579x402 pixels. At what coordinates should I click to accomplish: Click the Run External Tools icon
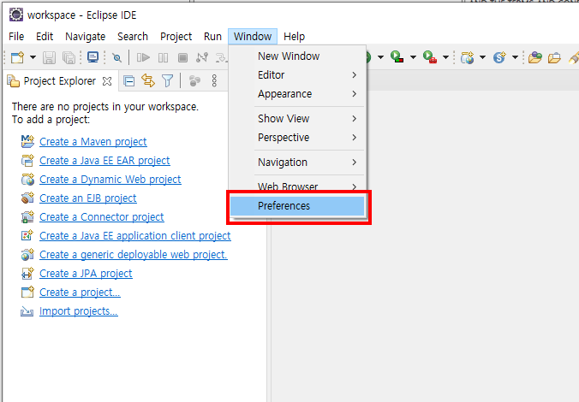[430, 57]
